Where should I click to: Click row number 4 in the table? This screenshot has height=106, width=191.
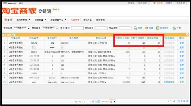5,56
